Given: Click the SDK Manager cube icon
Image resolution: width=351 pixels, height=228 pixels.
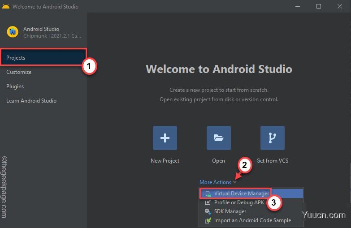Looking at the screenshot, I should [208, 211].
